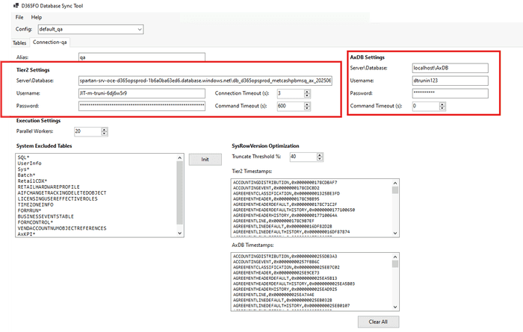Screen dimensions: 523x332
Task: Select the RetailCDX* line in excluded tables
Action: coord(32,181)
